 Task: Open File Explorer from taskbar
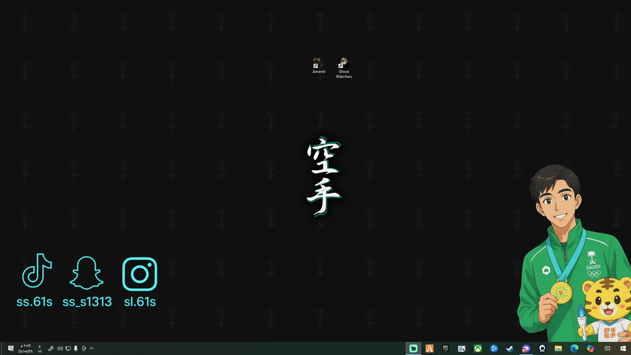pos(558,349)
